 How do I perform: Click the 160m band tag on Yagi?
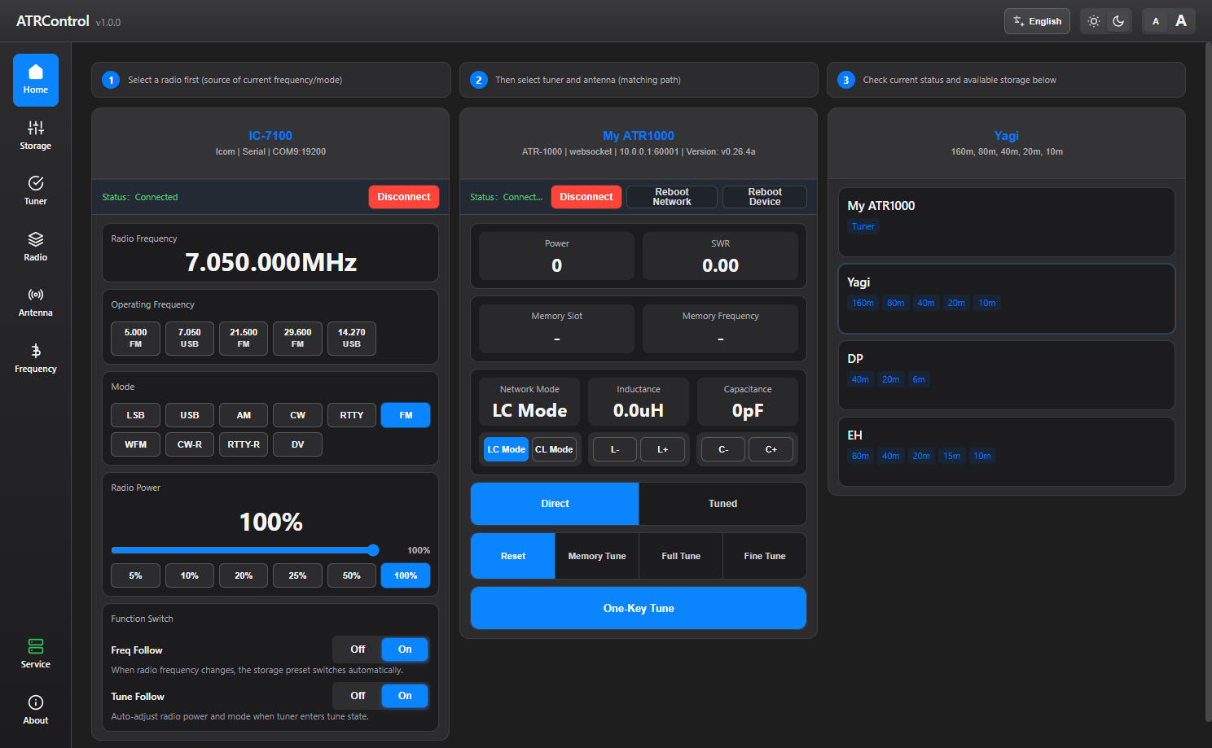click(863, 303)
